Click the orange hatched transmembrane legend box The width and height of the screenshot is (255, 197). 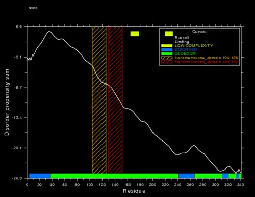click(167, 58)
